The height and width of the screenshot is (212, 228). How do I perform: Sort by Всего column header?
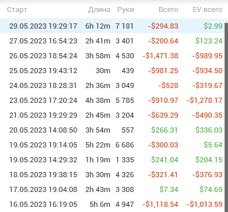[169, 10]
